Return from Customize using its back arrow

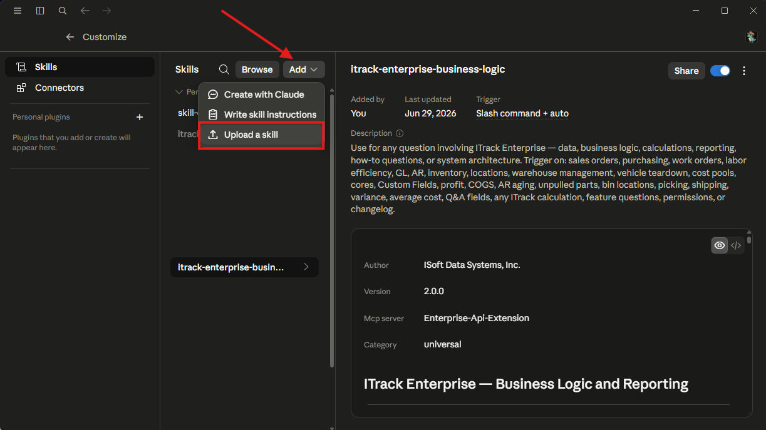[x=70, y=37]
